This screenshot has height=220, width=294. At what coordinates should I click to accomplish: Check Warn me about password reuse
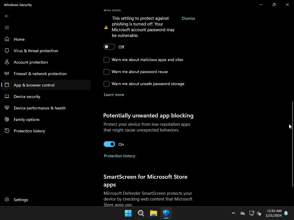click(x=107, y=72)
